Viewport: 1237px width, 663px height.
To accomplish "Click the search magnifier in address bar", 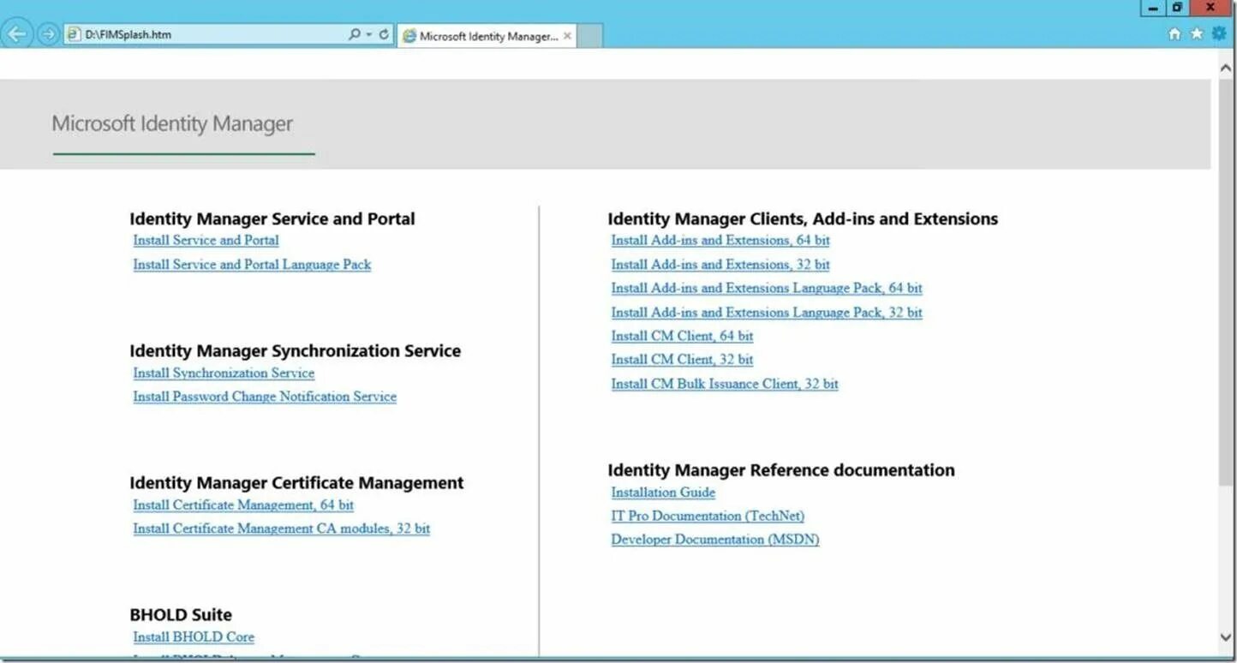I will 355,35.
